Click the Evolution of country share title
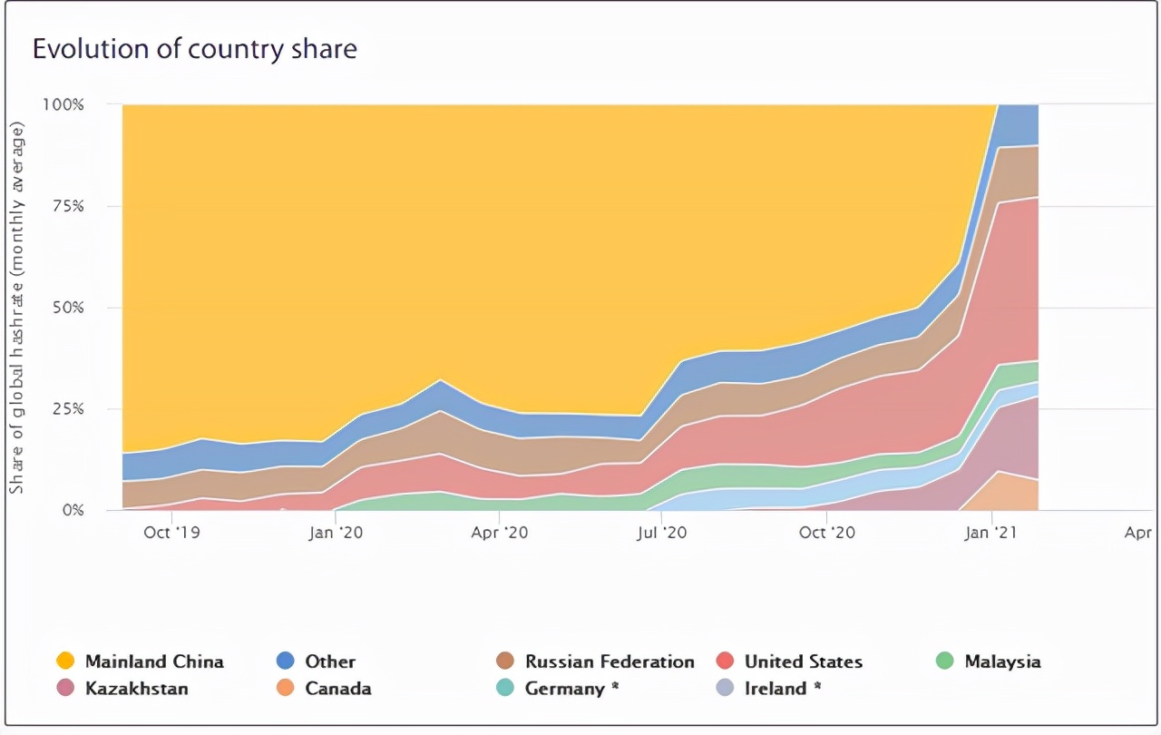Viewport: 1161px width, 735px height. pyautogui.click(x=195, y=49)
